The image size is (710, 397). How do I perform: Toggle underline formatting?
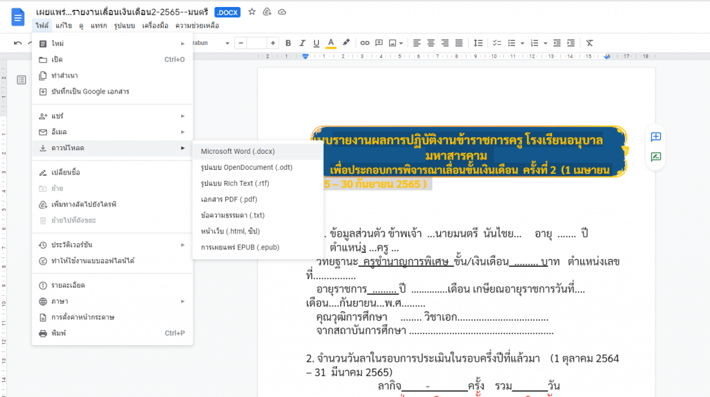(316, 43)
